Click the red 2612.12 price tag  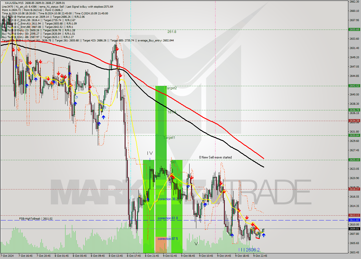pyautogui.click(x=354, y=215)
